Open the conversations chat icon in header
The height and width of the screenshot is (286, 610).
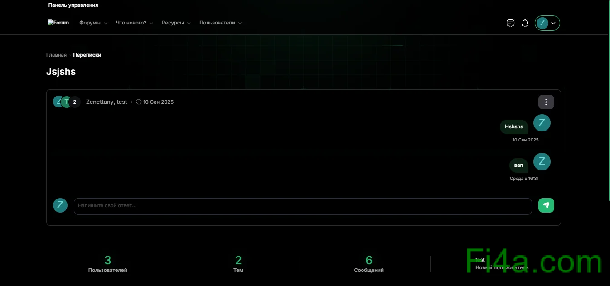tap(510, 23)
